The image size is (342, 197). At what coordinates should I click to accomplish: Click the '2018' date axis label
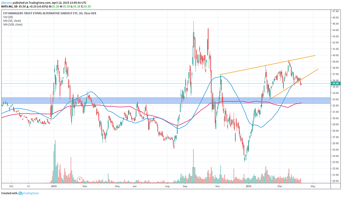coord(54,186)
